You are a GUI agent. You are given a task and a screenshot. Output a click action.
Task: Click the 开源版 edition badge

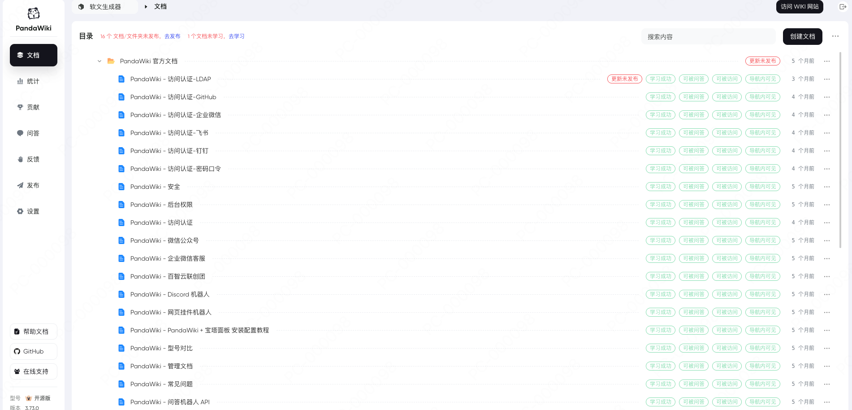[39, 398]
